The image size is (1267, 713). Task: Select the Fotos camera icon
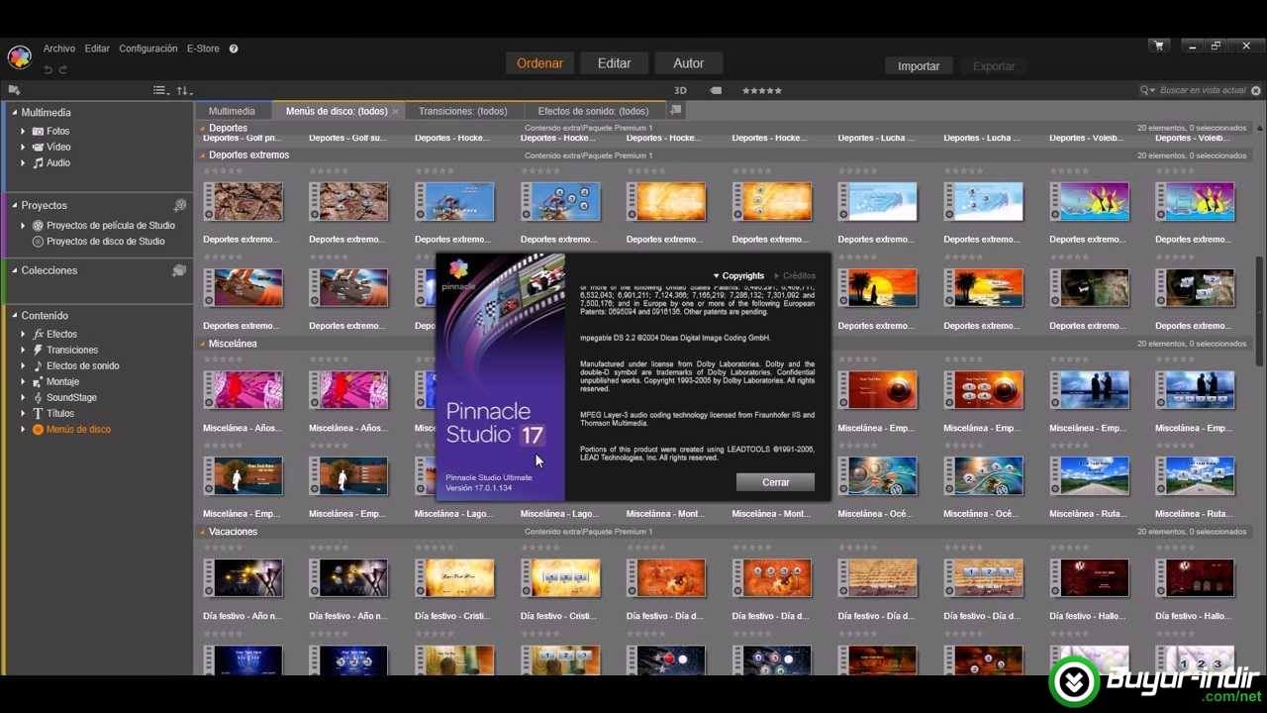(38, 131)
